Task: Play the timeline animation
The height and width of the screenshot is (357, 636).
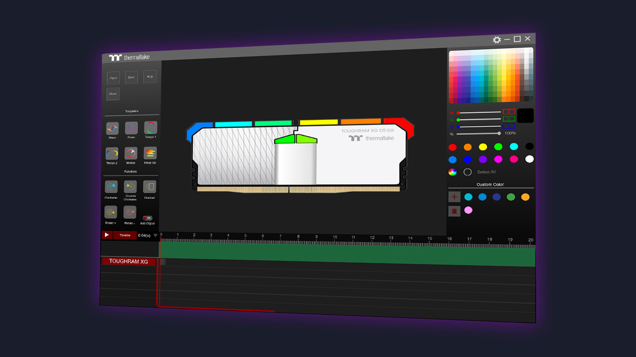Action: (x=107, y=235)
